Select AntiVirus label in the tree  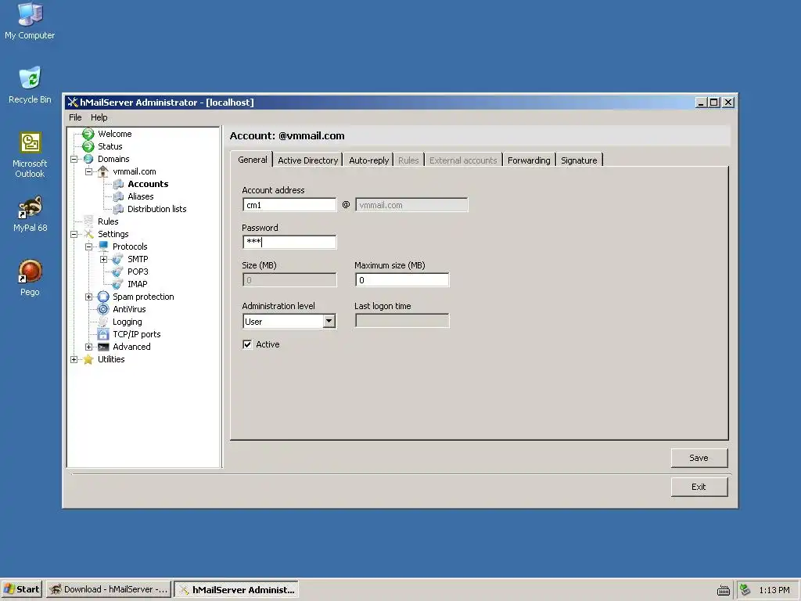point(129,309)
